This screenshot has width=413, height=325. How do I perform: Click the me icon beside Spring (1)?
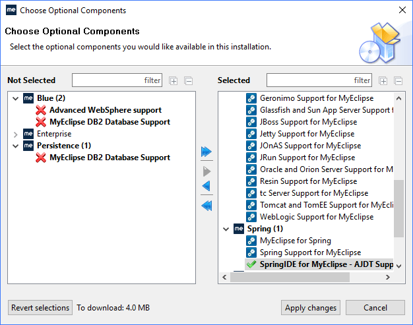coord(239,228)
